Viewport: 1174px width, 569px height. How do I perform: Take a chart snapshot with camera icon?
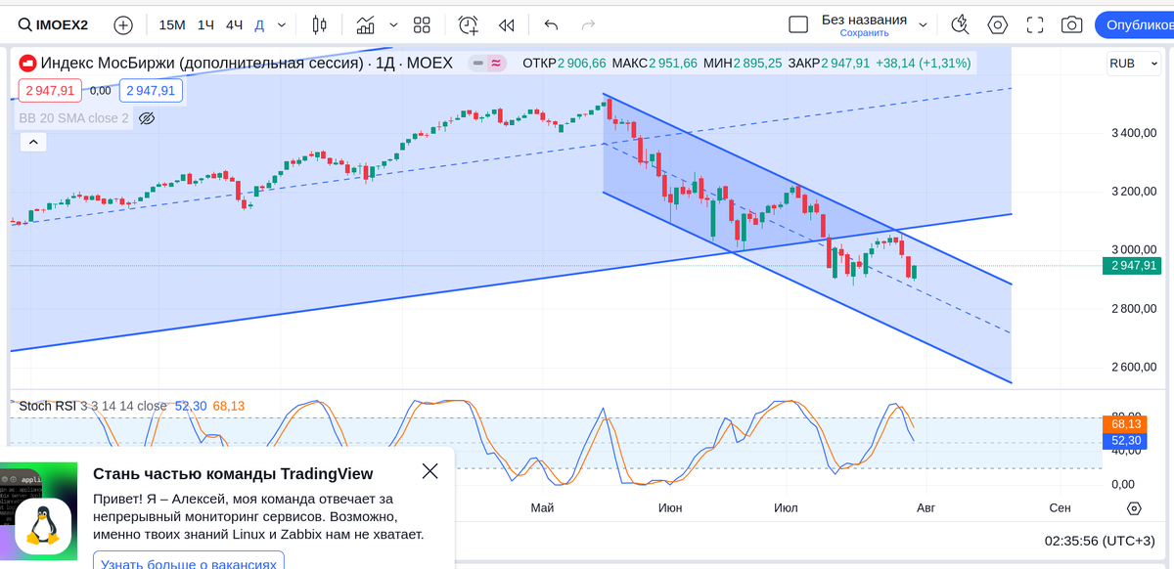tap(1072, 24)
